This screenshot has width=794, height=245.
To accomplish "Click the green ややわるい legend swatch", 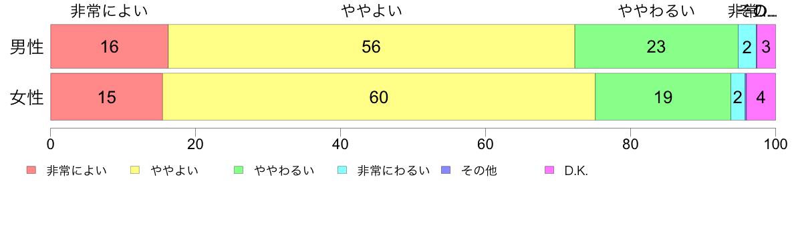I will click(239, 170).
